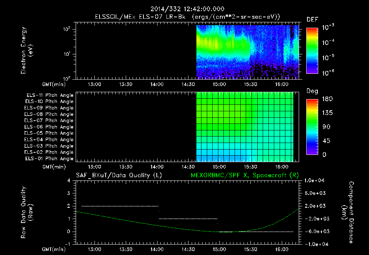
Task: Click the 90 tick on Deg colorbar
Action: pos(326,127)
